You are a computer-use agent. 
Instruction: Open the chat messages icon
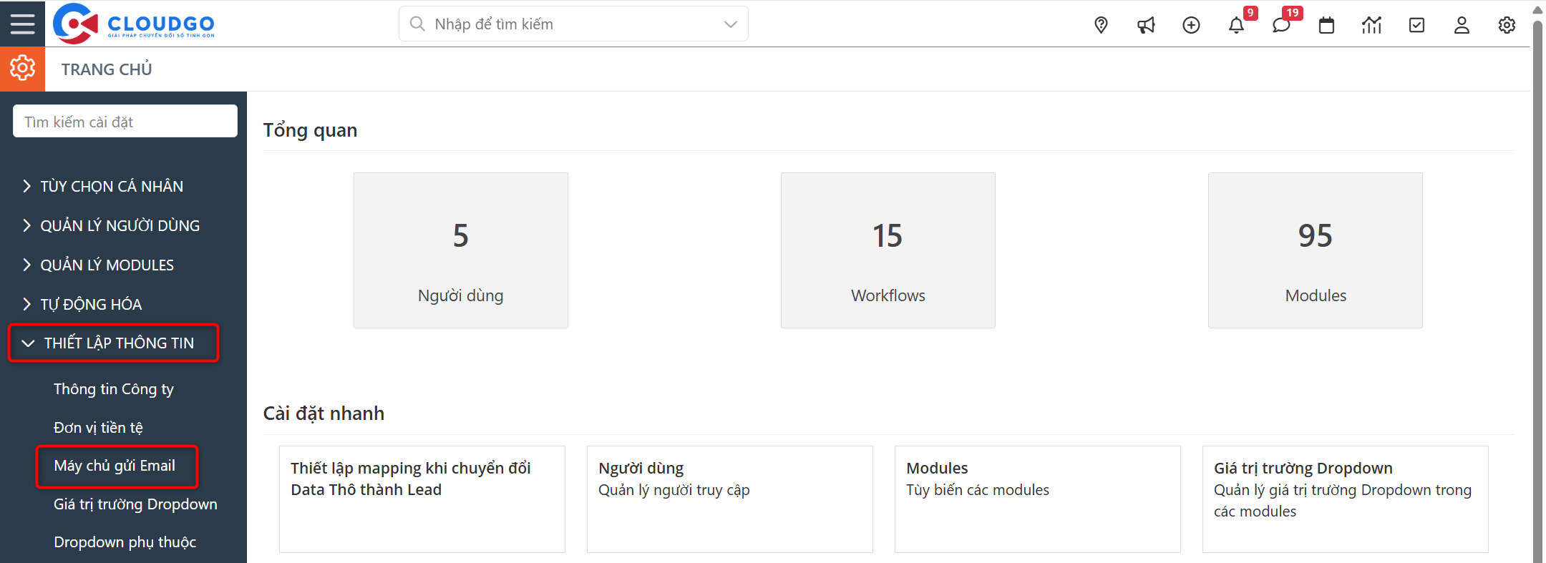tap(1281, 26)
